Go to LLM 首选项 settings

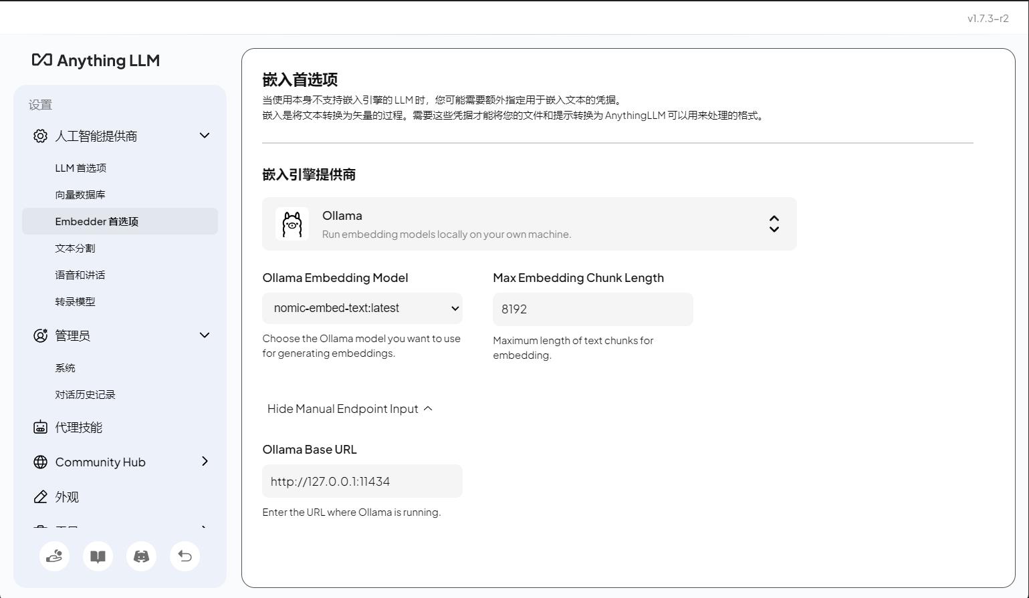[x=81, y=168]
